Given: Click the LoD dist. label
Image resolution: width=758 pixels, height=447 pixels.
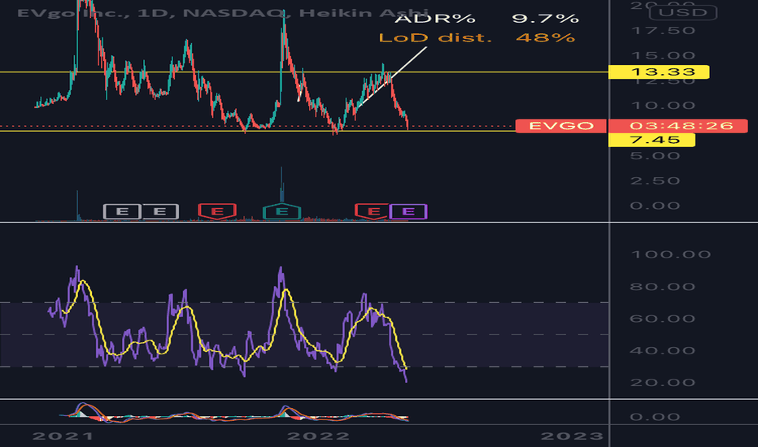Looking at the screenshot, I should point(435,37).
